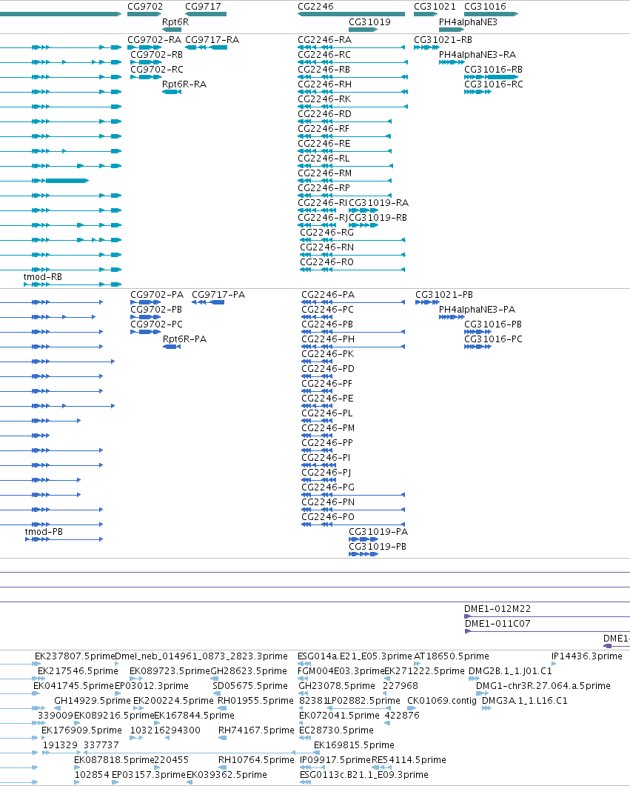The width and height of the screenshot is (630, 786).
Task: Select EST RE54114.5prime
Action: 409,759
